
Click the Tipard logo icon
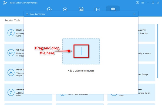click(5, 3)
